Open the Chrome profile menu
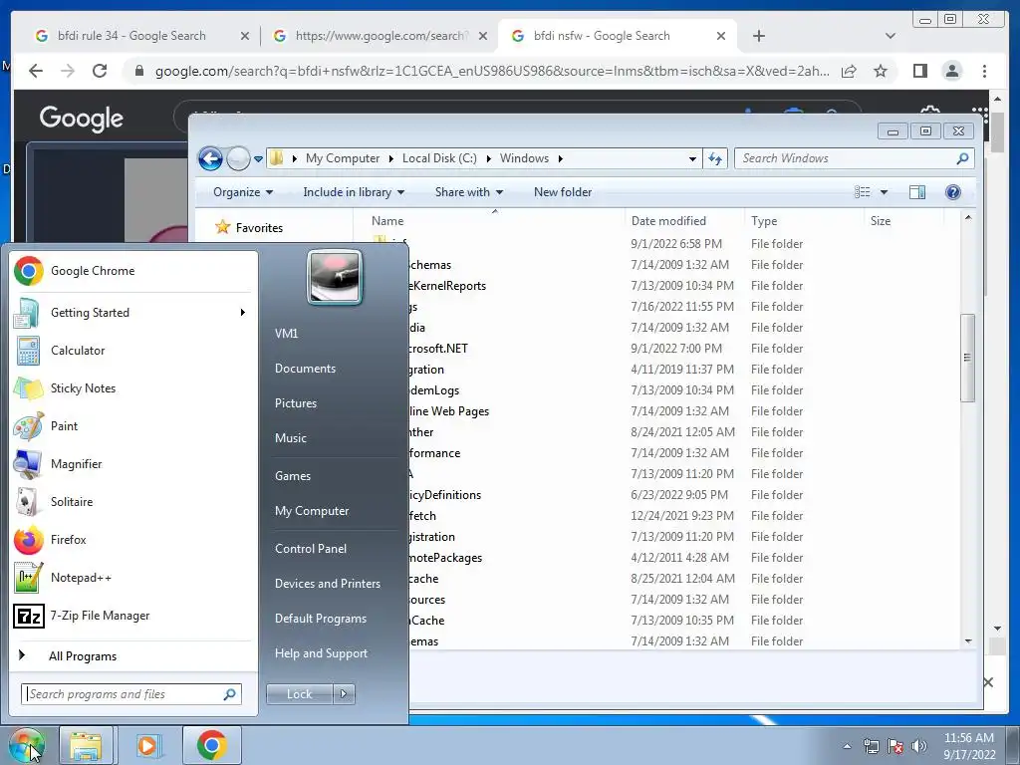 coord(952,71)
